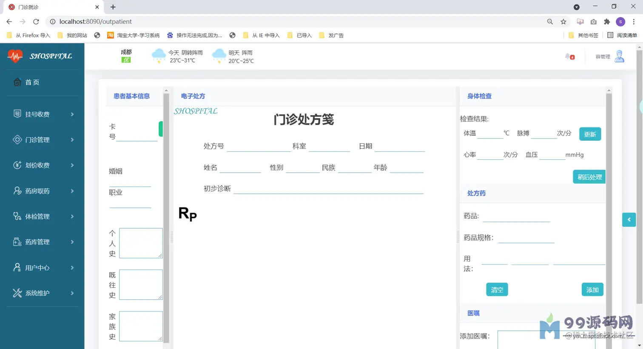
Task: Click the 个人史 text area
Action: click(141, 243)
